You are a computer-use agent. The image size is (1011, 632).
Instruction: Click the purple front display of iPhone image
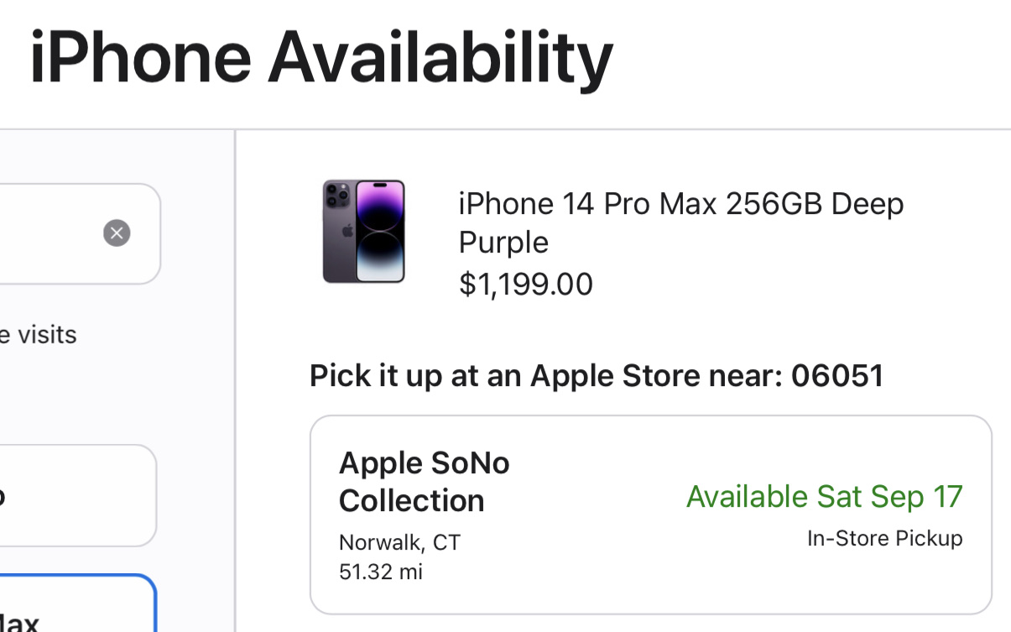click(x=380, y=231)
